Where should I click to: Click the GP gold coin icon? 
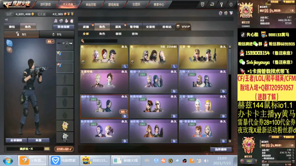pyautogui.click(x=33, y=14)
